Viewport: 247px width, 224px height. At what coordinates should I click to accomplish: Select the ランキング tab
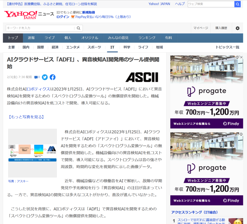[x=146, y=38]
